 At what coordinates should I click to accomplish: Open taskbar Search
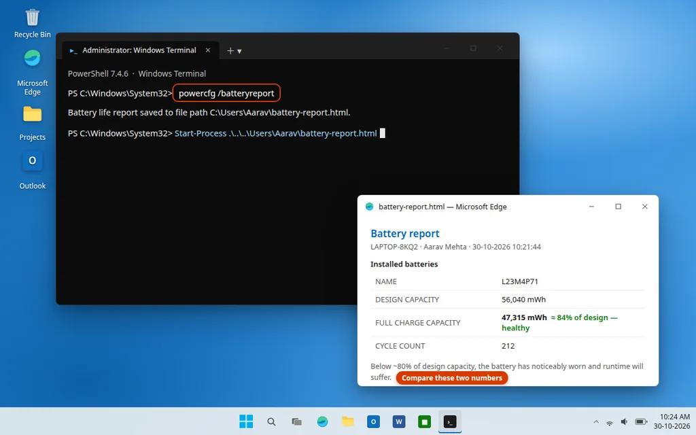click(271, 421)
